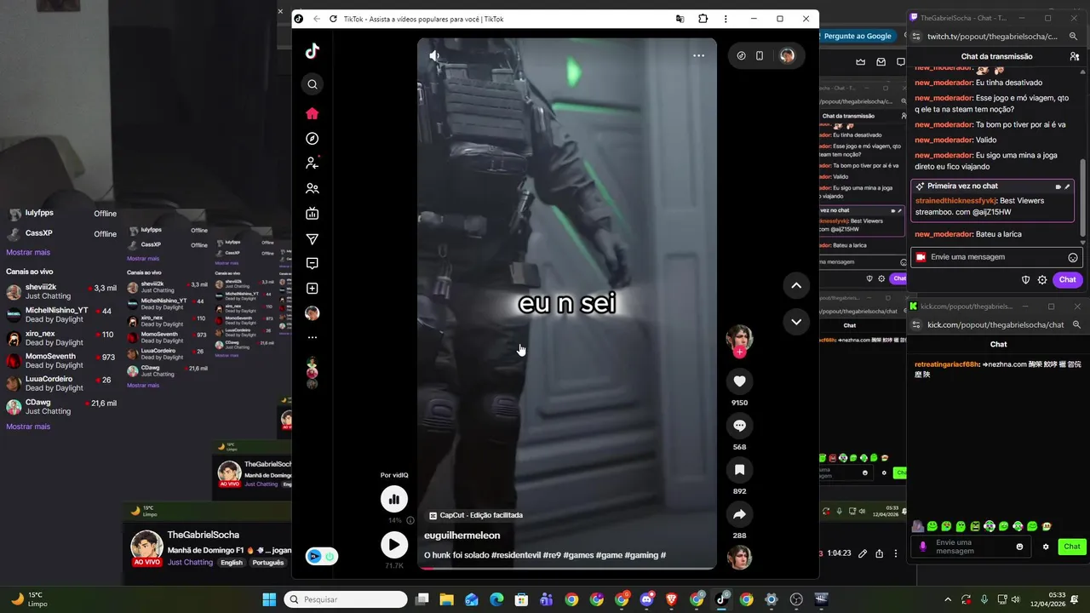The height and width of the screenshot is (613, 1090).
Task: Open the LIVE icon in TikTok sidebar
Action: pyautogui.click(x=313, y=214)
